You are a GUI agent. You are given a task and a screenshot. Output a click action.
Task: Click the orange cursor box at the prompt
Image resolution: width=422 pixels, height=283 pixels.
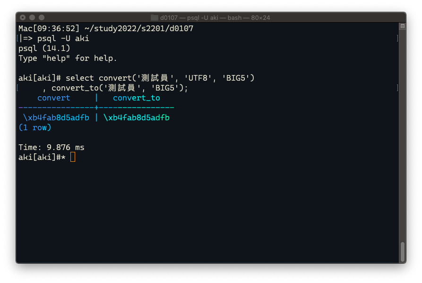coord(73,157)
